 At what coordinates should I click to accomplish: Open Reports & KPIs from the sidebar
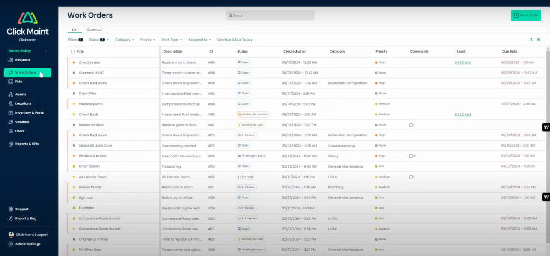[10, 144]
